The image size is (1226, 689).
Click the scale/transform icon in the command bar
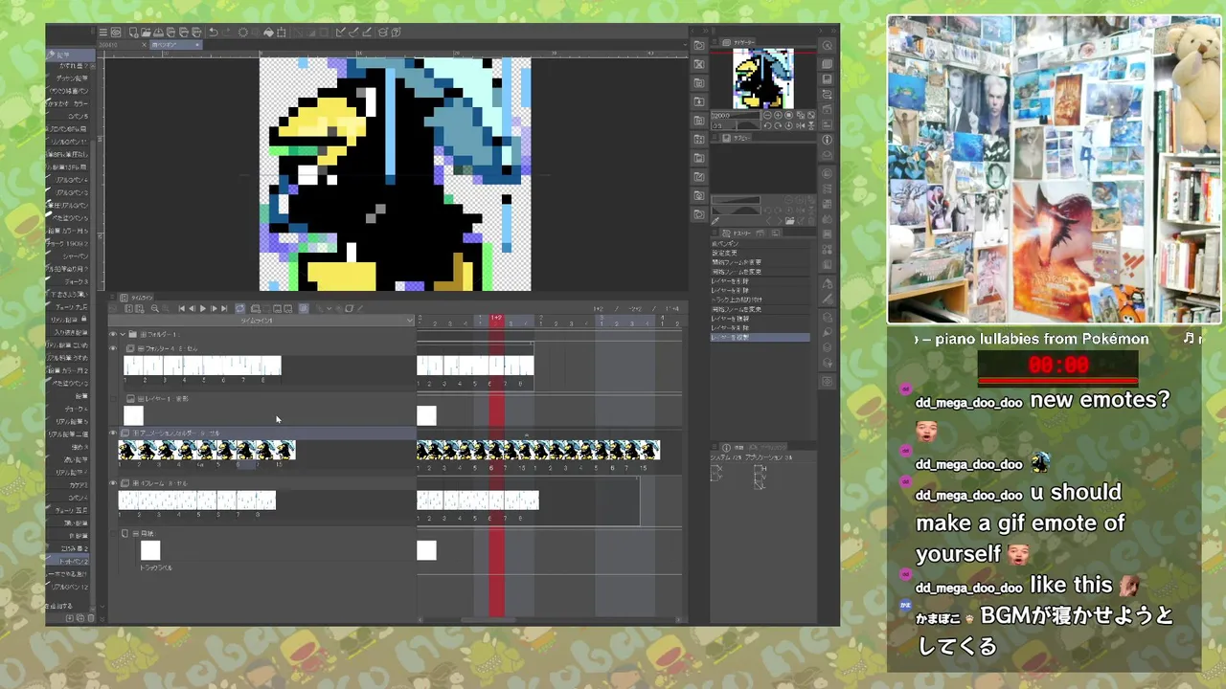281,32
